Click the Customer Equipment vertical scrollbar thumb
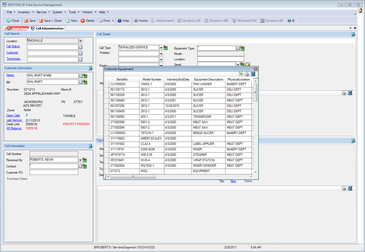 255,92
